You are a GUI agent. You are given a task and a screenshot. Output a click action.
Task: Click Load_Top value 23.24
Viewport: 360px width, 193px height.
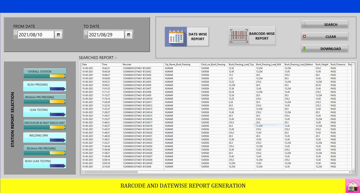coord(231,92)
